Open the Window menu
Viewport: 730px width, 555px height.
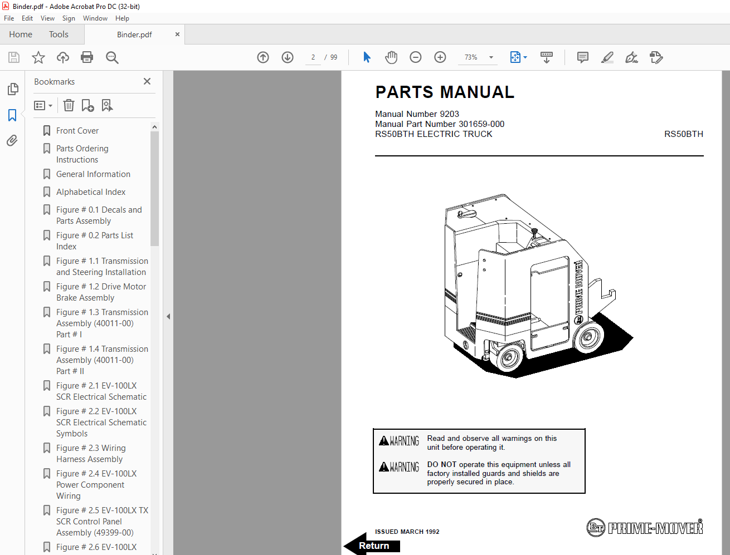pos(95,18)
